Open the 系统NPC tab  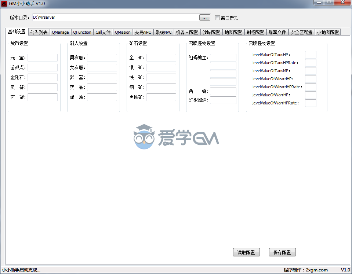pos(164,32)
